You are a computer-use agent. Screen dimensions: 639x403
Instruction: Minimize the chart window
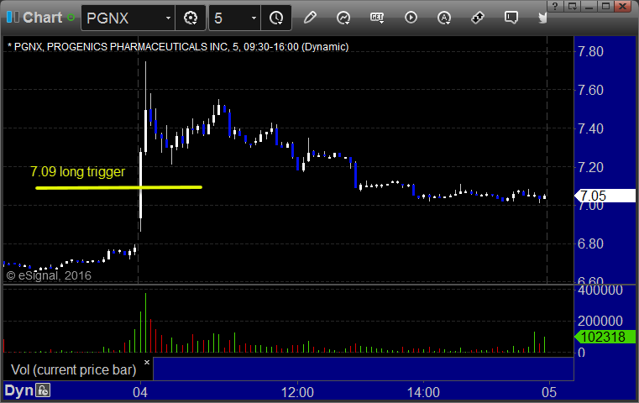click(589, 6)
